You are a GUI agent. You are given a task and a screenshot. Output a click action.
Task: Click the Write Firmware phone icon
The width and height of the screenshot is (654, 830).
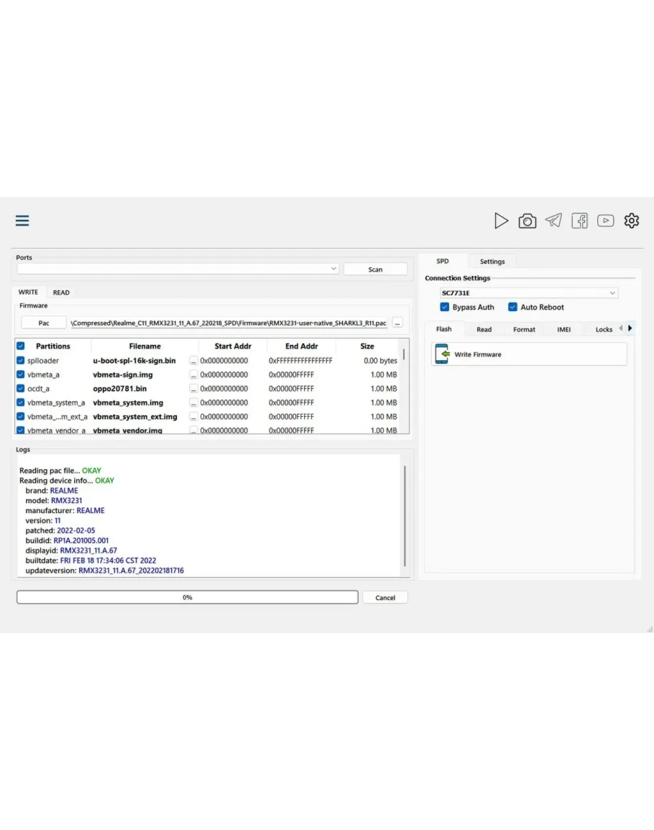coord(442,354)
